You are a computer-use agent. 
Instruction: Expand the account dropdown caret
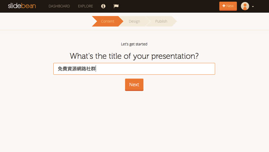[x=253, y=7]
